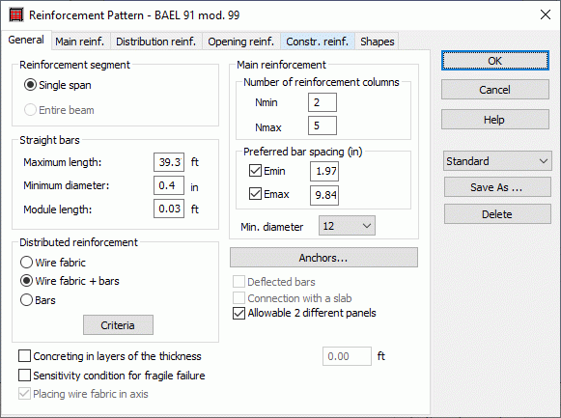The height and width of the screenshot is (418, 561).
Task: Toggle the Emax spacing checkbox
Action: (255, 194)
